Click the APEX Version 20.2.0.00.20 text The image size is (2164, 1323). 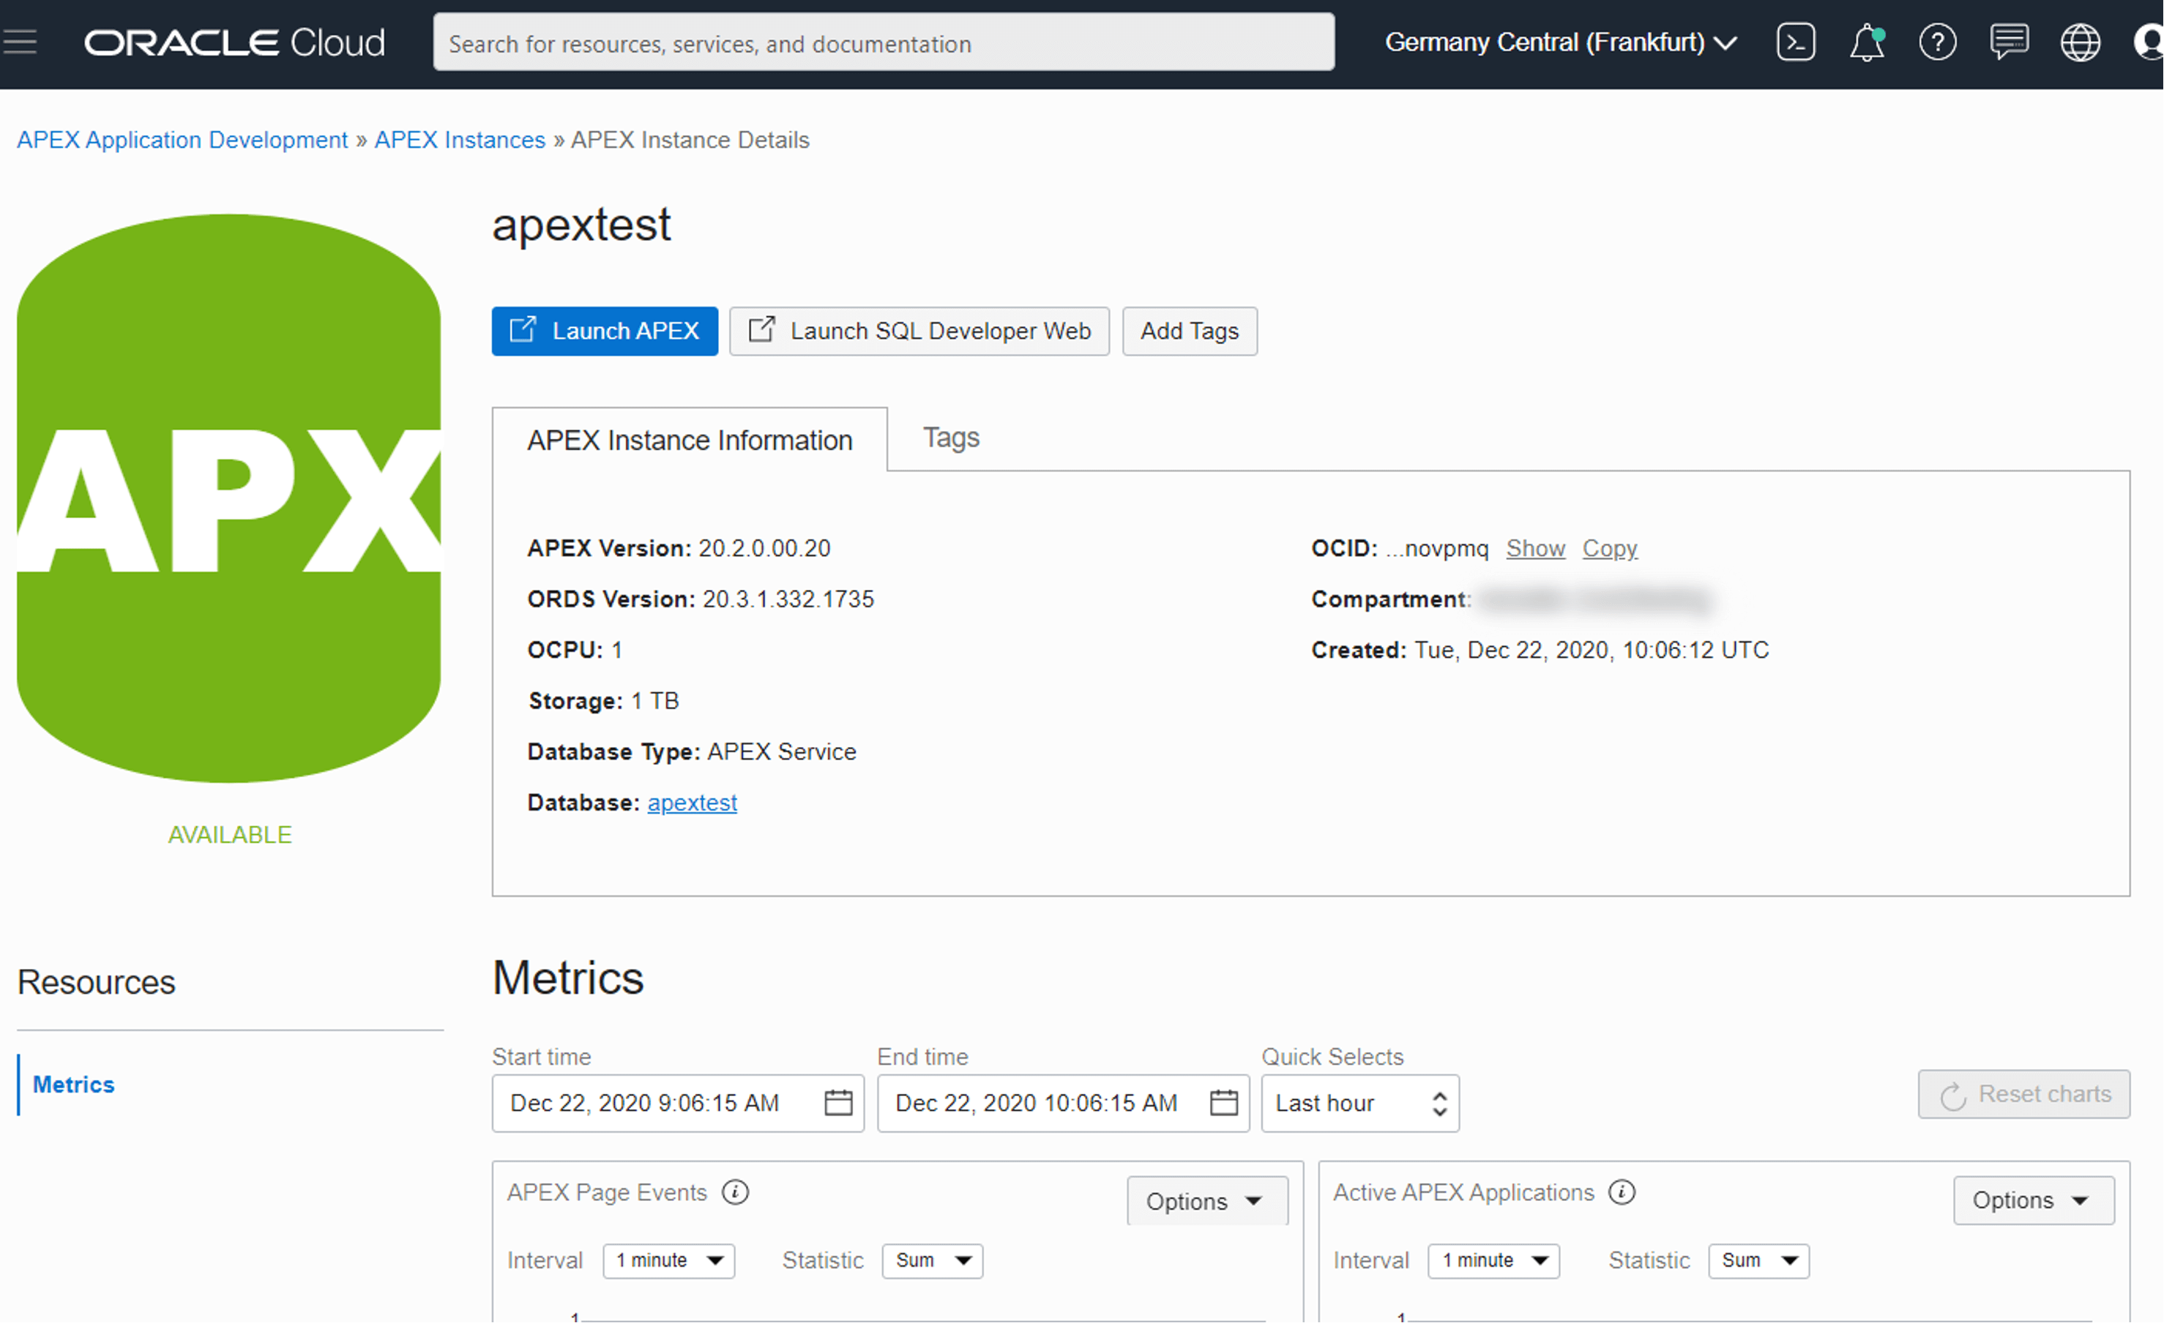(x=679, y=548)
